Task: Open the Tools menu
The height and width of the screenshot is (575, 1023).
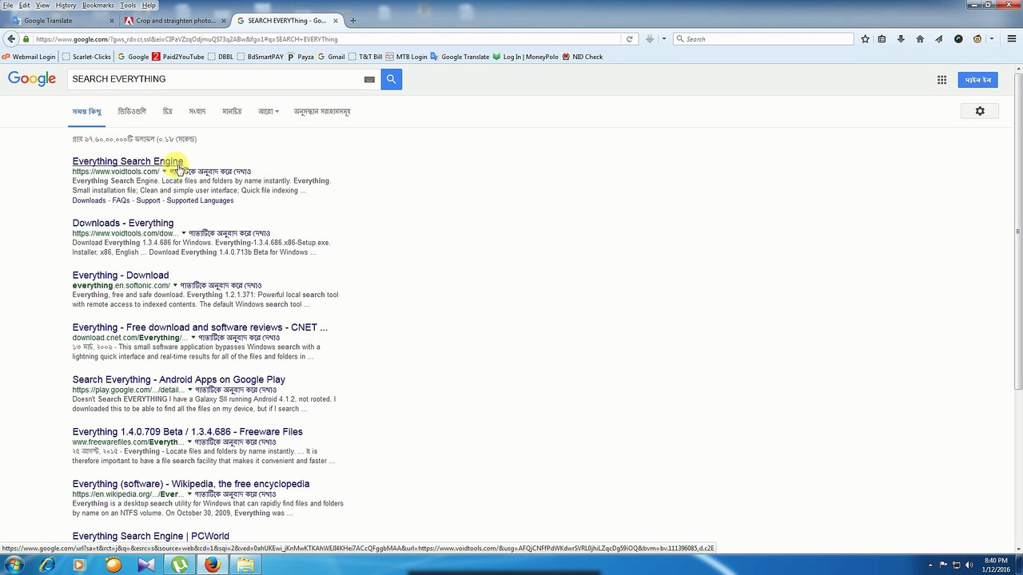Action: click(x=126, y=6)
